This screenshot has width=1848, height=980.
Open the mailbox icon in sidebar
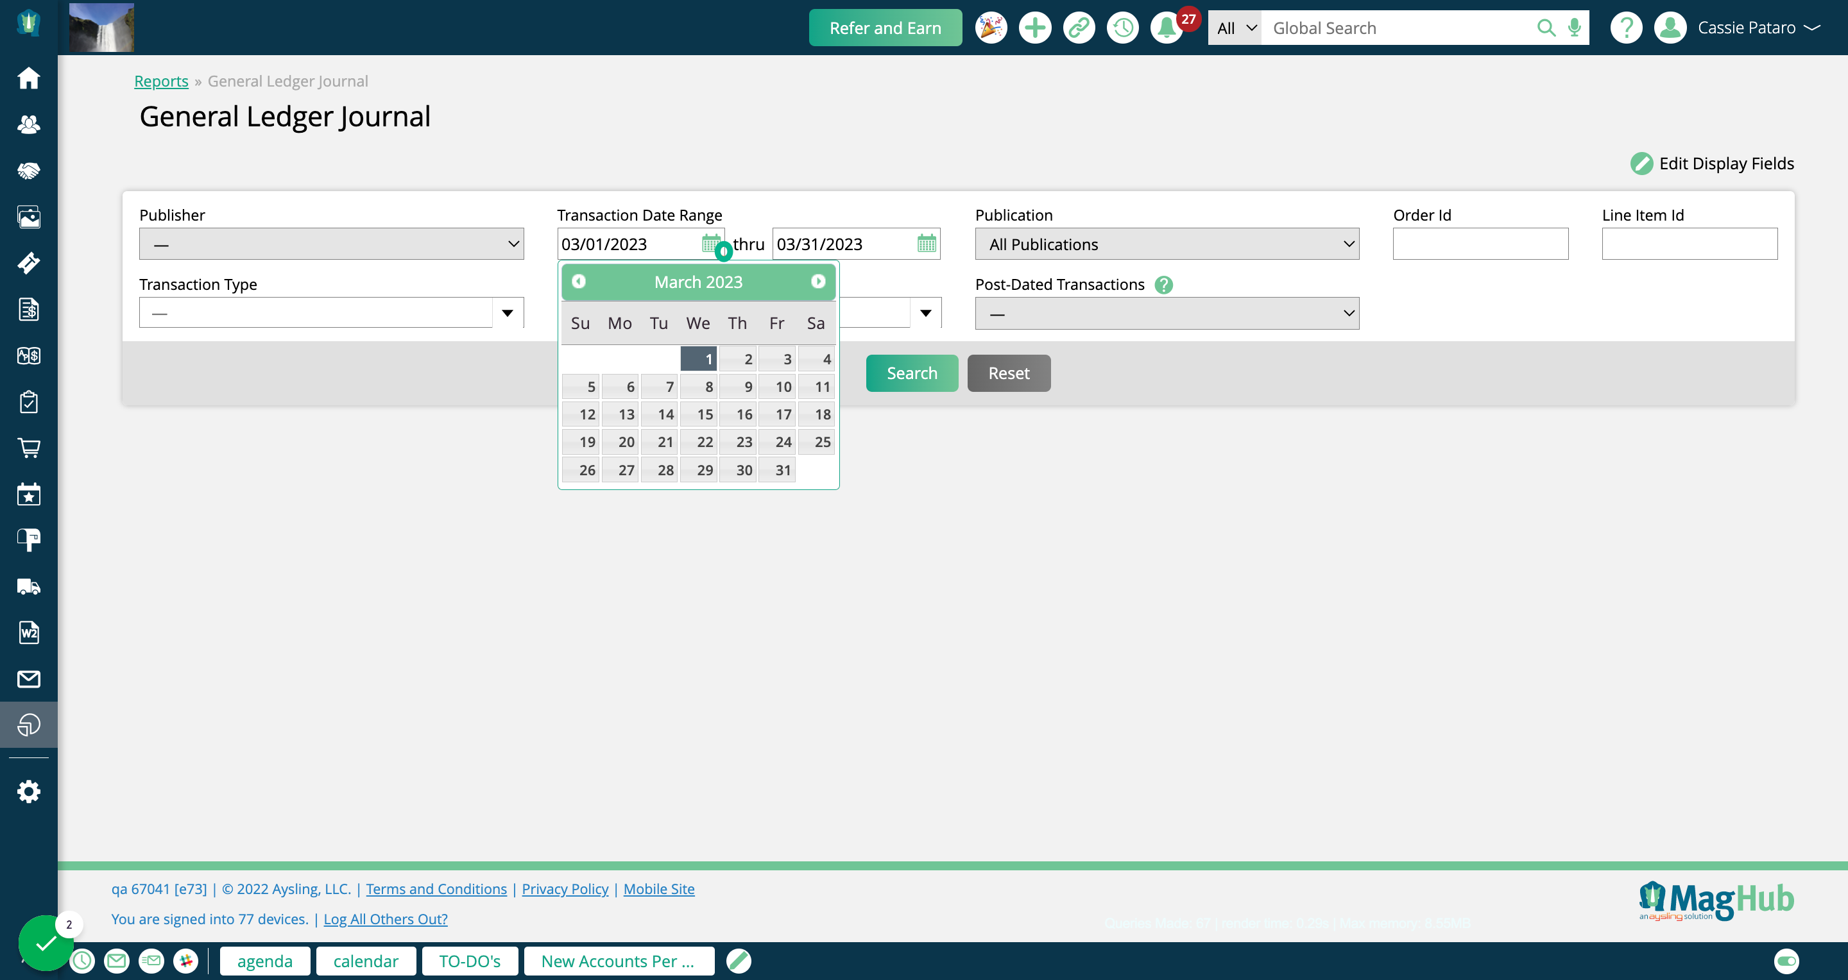tap(29, 540)
